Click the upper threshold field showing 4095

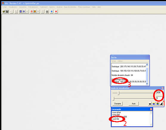pyautogui.click(x=159, y=93)
